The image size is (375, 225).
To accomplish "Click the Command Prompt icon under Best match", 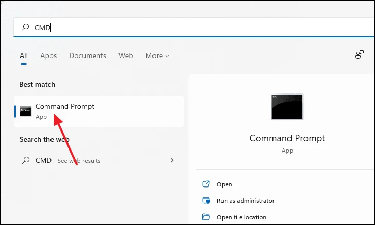I will coord(25,111).
